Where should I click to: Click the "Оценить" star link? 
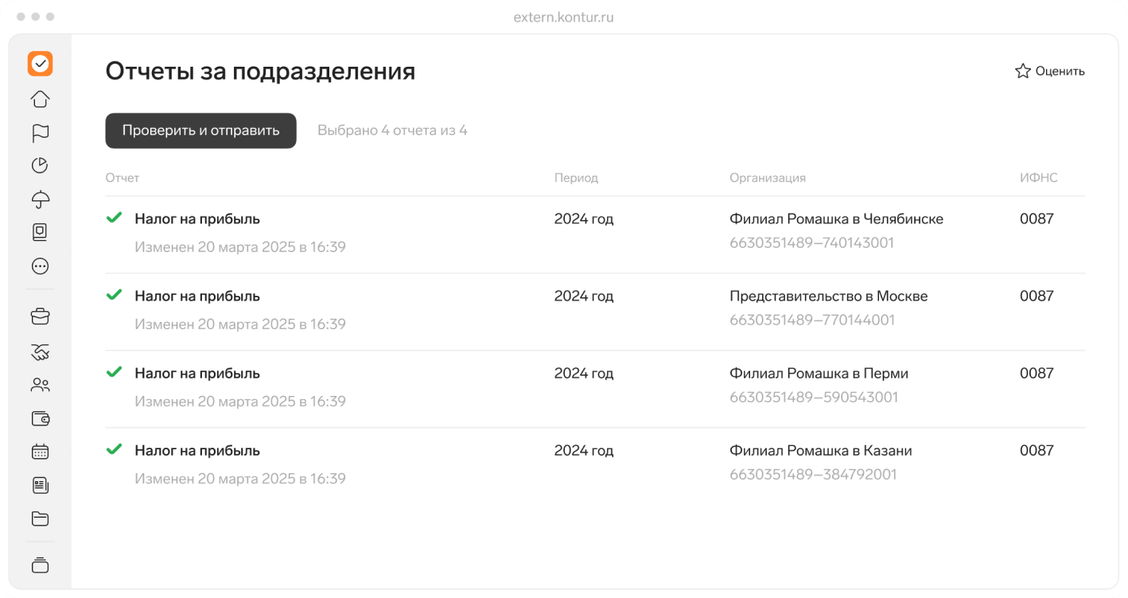click(1050, 72)
